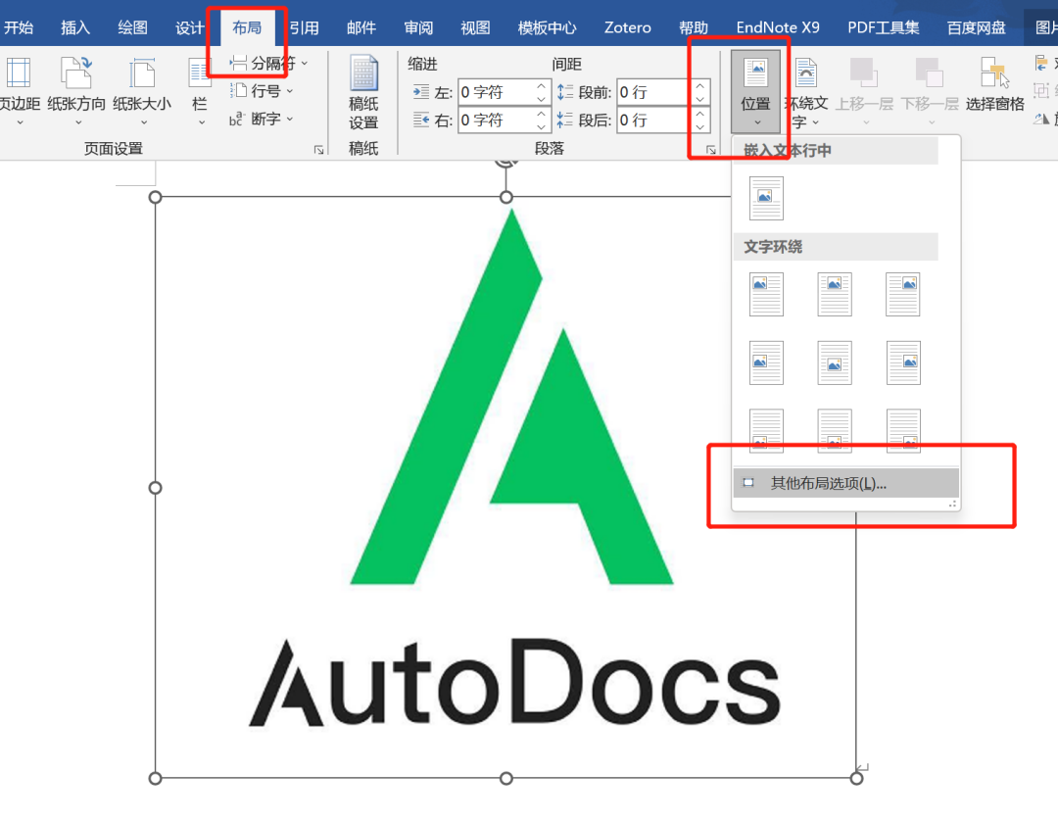Image resolution: width=1058 pixels, height=821 pixels.
Task: Open 其他布局选项 more layout options
Action: pyautogui.click(x=846, y=483)
